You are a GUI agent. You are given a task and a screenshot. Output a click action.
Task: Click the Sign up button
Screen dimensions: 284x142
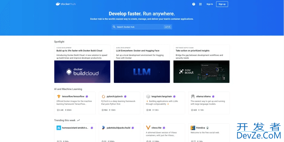[x=222, y=4]
